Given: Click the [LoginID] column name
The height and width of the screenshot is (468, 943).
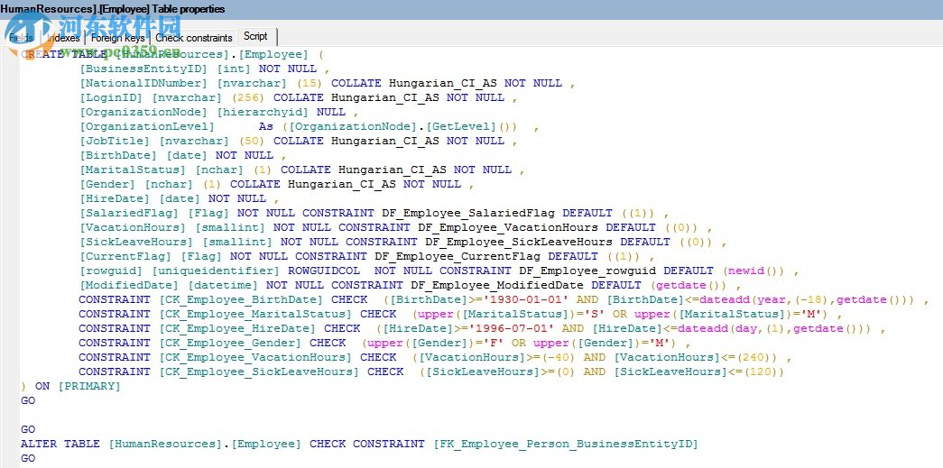Looking at the screenshot, I should [112, 97].
